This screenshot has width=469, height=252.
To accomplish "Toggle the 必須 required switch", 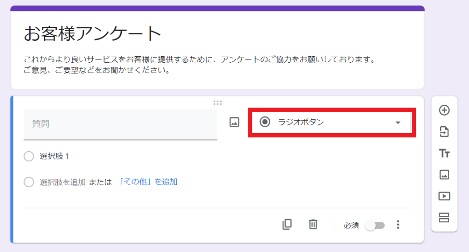I will pyautogui.click(x=375, y=225).
